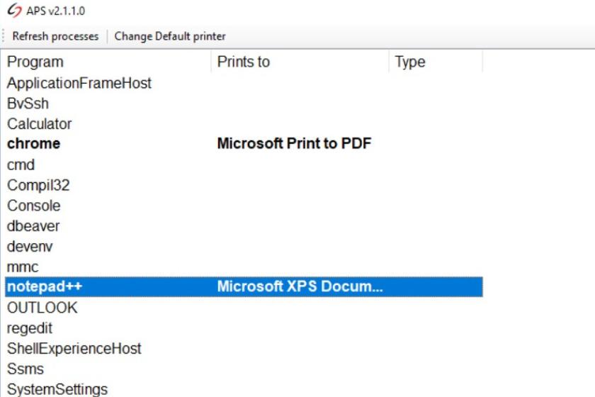Click the toolbar grip handle dots
This screenshot has width=595, height=397.
click(x=4, y=36)
